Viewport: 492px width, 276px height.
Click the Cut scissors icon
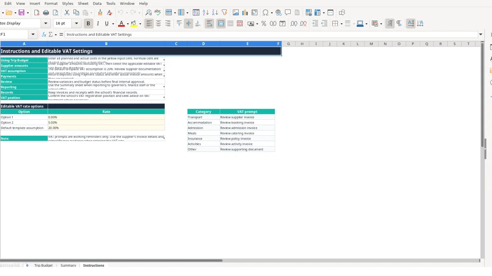point(67,13)
